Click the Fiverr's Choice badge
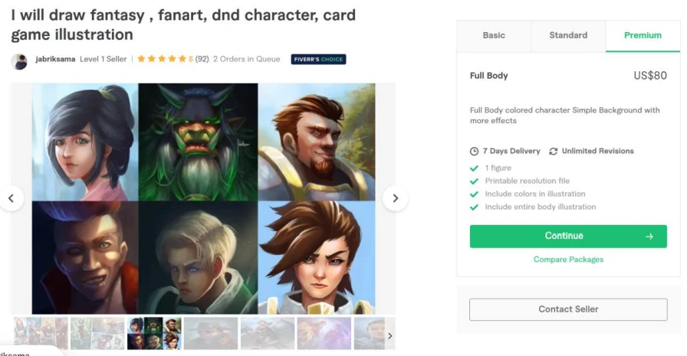 pos(318,59)
